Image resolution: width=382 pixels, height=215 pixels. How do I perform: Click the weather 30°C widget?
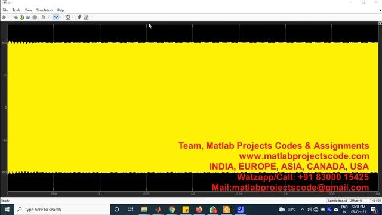[x=288, y=210]
